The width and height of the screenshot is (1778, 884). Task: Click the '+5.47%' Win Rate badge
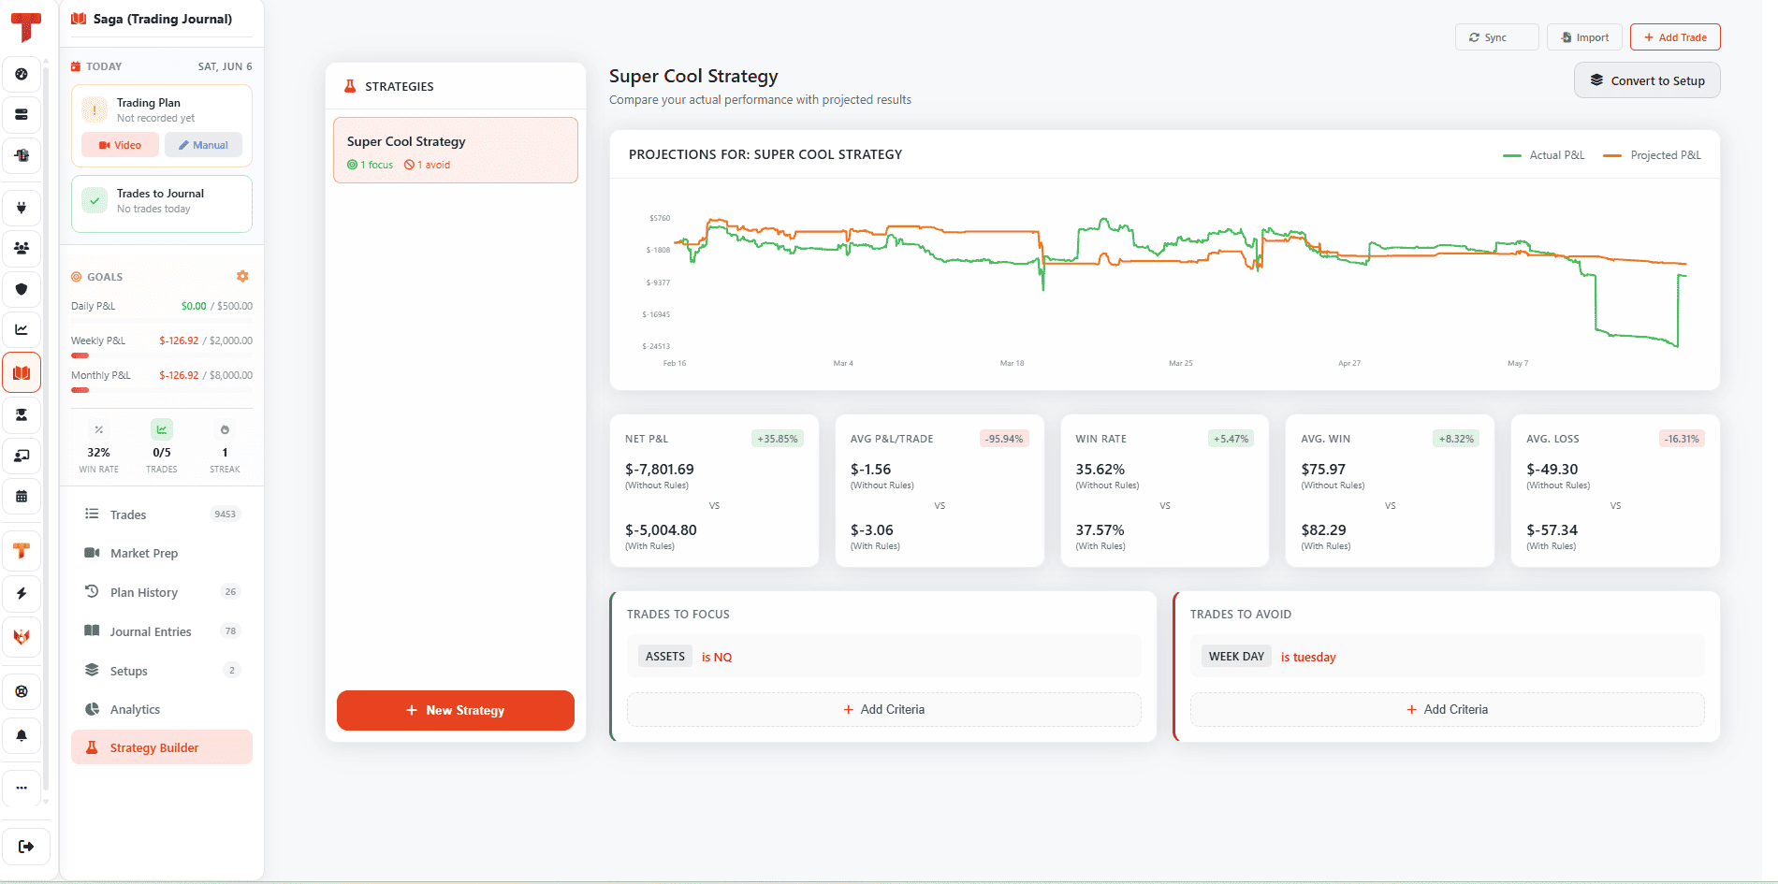(x=1231, y=439)
